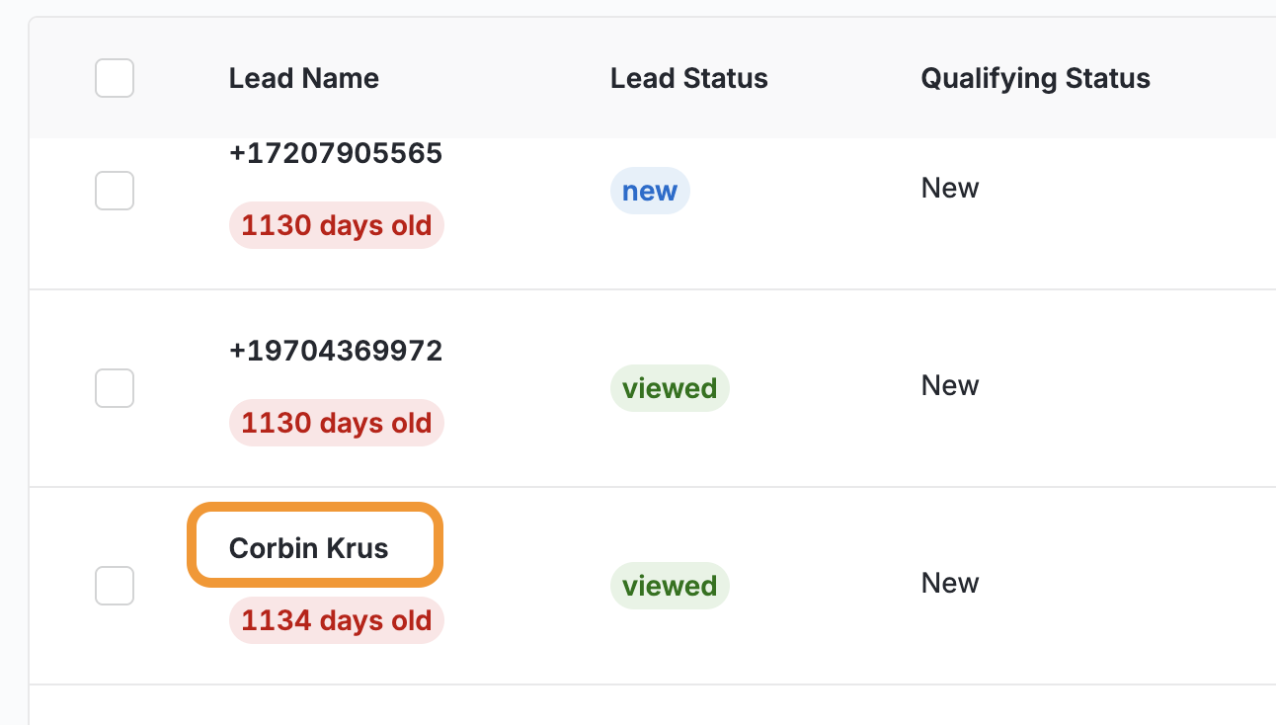Click the 1130 days old badge under +17207905565
Viewport: 1276px width, 725px height.
point(337,225)
